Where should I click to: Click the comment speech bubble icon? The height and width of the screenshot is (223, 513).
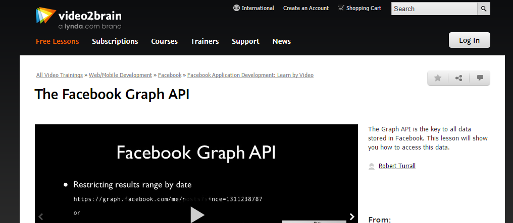pyautogui.click(x=480, y=78)
